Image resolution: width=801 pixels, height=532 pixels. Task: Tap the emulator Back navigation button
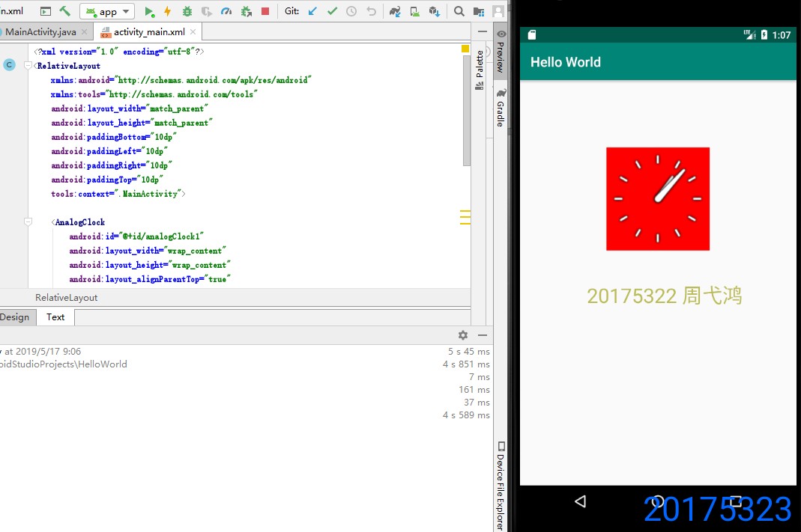(x=580, y=501)
